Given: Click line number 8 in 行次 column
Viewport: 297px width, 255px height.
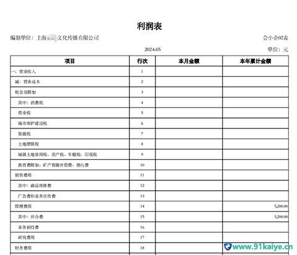Looking at the screenshot, I should tap(142, 144).
